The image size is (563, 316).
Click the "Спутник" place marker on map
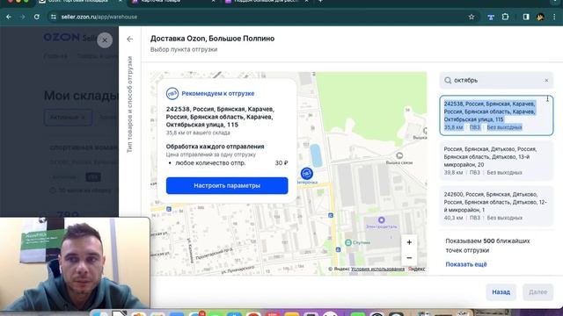coord(348,242)
